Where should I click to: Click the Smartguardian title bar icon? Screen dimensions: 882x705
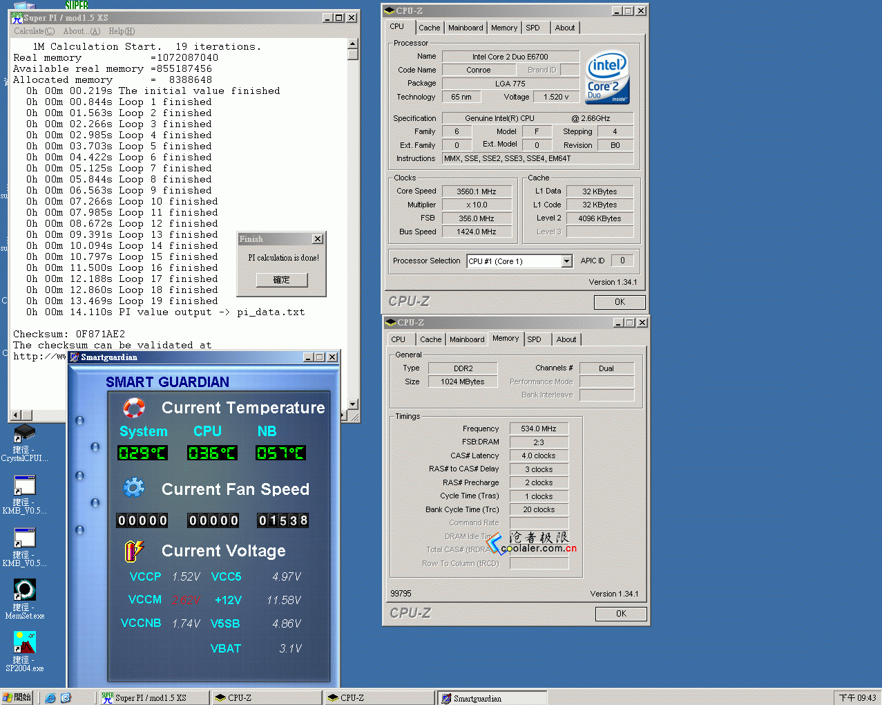(75, 357)
